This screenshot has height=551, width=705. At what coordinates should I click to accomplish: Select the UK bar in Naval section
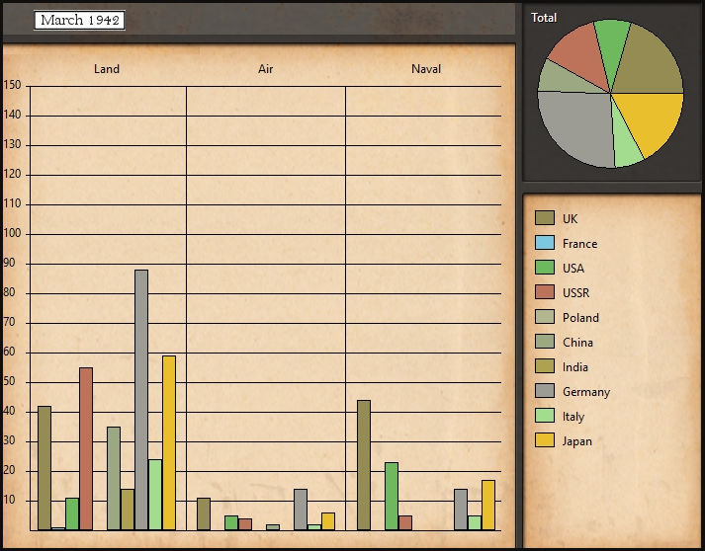[364, 464]
